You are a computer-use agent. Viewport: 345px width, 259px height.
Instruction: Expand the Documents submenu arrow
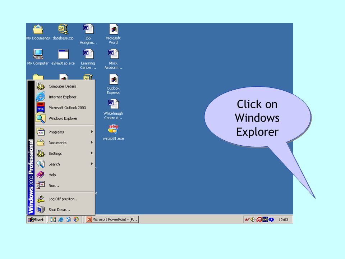pyautogui.click(x=92, y=142)
